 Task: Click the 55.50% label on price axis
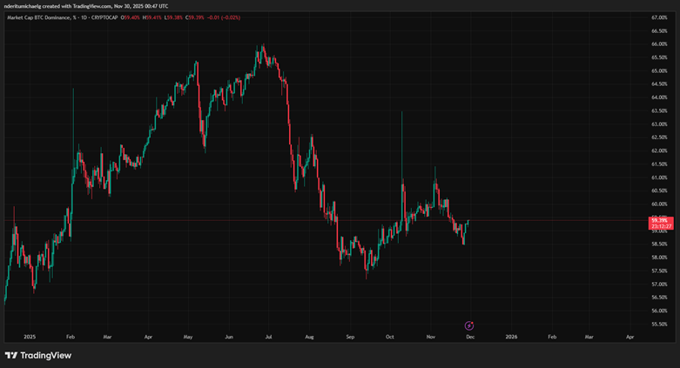pyautogui.click(x=659, y=324)
